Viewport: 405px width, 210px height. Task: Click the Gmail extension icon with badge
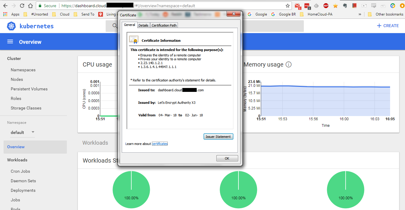[297, 5]
